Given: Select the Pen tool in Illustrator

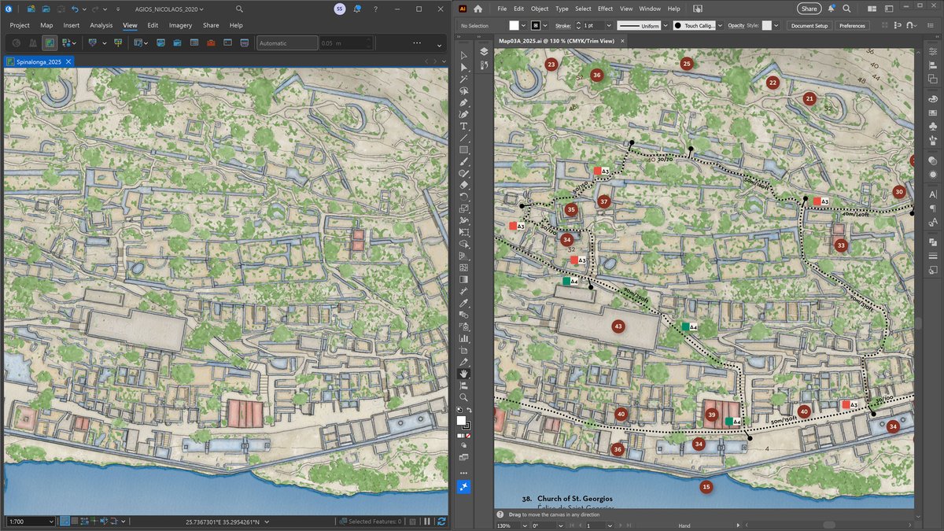Looking at the screenshot, I should click(464, 103).
